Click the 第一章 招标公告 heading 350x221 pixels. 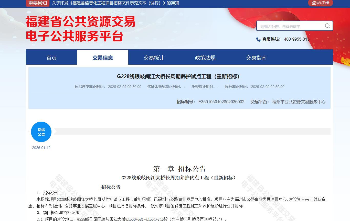[179, 169]
